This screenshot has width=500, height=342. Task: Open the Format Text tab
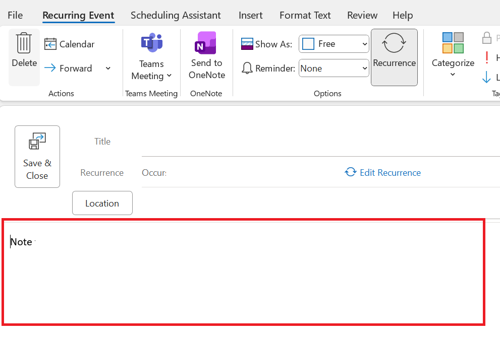pos(305,15)
